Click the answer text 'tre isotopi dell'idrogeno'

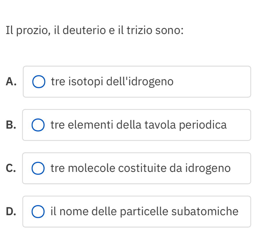[112, 82]
